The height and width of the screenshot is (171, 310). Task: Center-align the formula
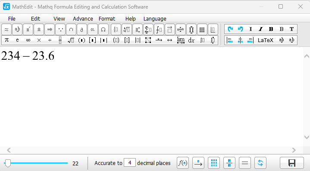tap(240, 40)
